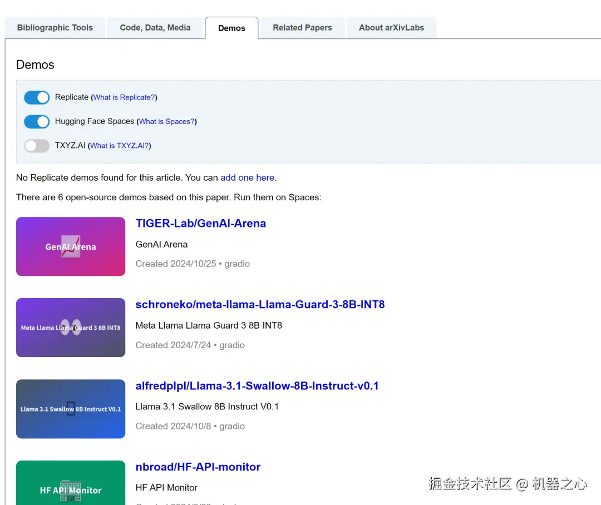The image size is (601, 505).
Task: Open the 'What is TXYZ.AI?' link
Action: coord(119,146)
